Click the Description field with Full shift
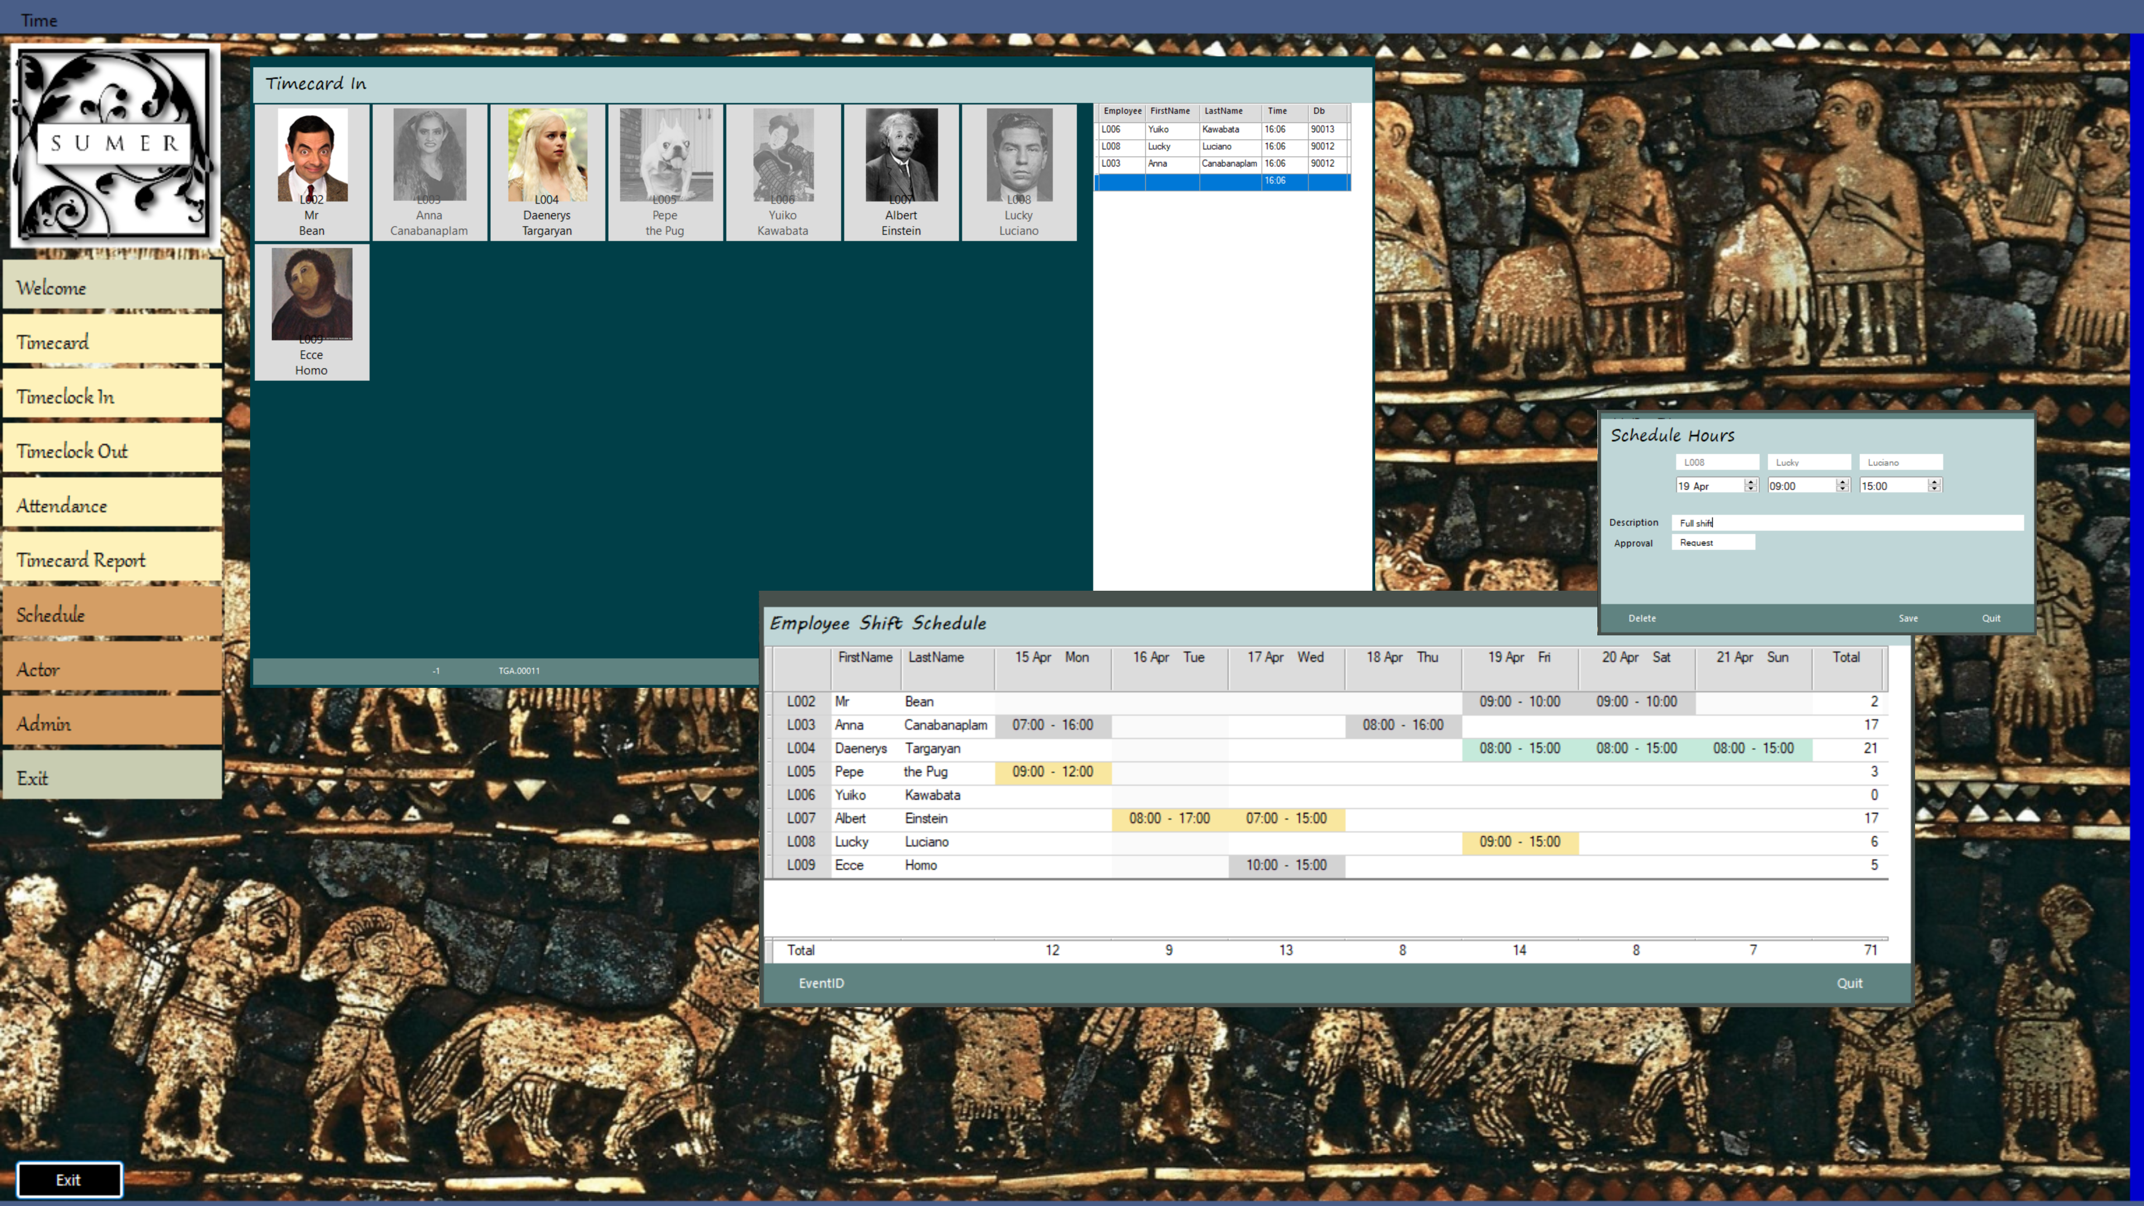 pos(1847,523)
